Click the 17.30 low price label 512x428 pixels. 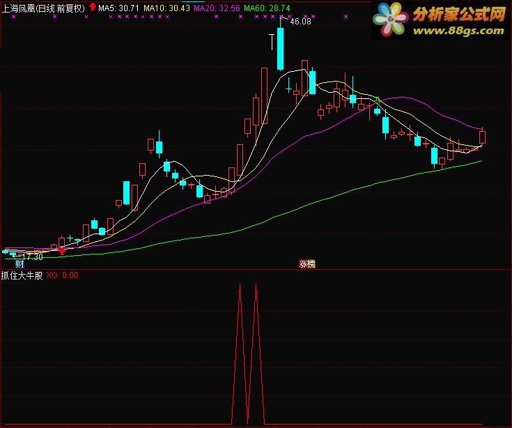(32, 257)
